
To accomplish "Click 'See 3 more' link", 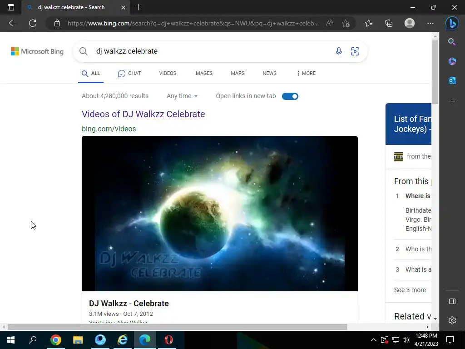I will pyautogui.click(x=410, y=290).
